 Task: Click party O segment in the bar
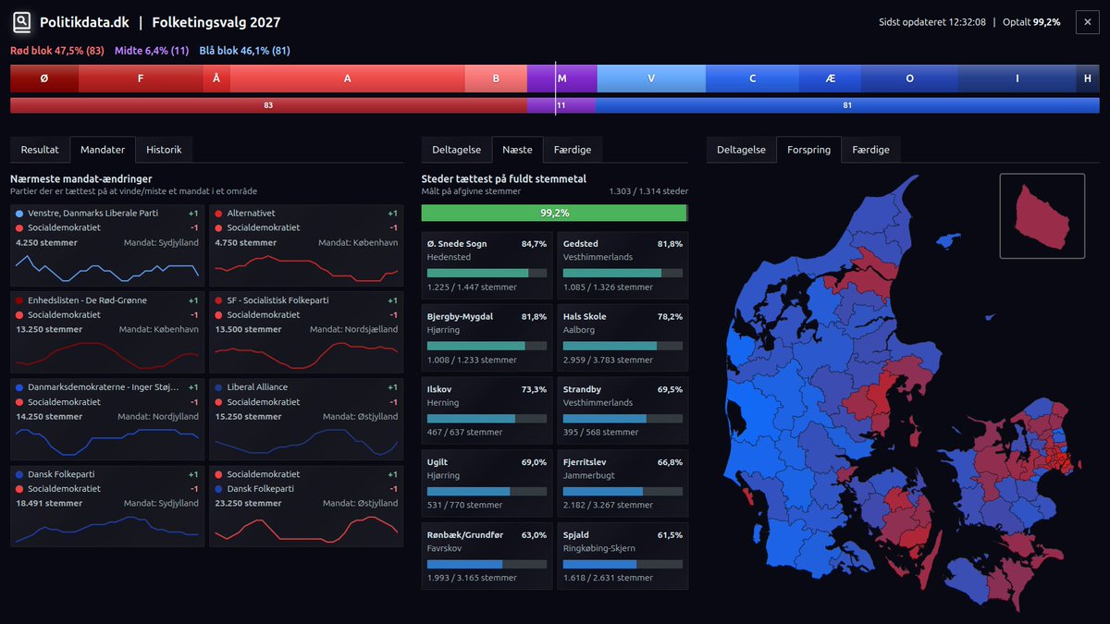(909, 79)
